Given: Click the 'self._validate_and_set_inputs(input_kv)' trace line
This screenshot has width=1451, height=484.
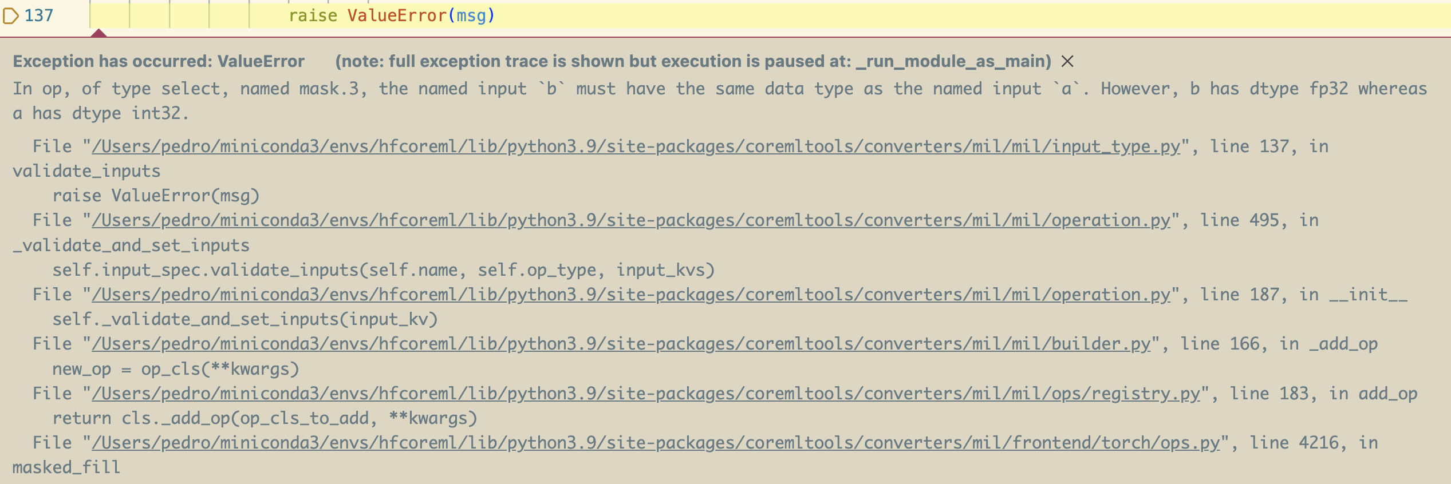Looking at the screenshot, I should coord(245,319).
